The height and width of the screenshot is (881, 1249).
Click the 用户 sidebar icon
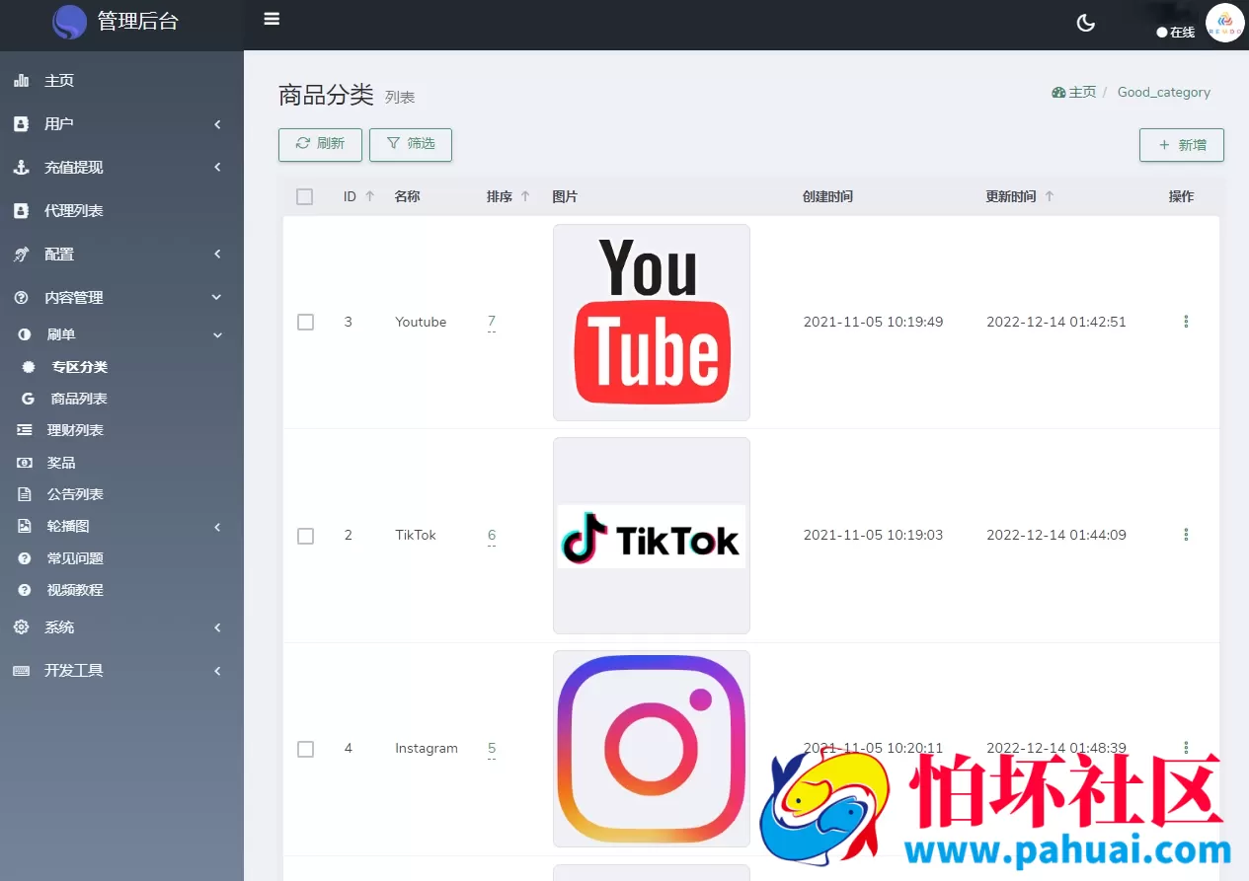pos(21,124)
